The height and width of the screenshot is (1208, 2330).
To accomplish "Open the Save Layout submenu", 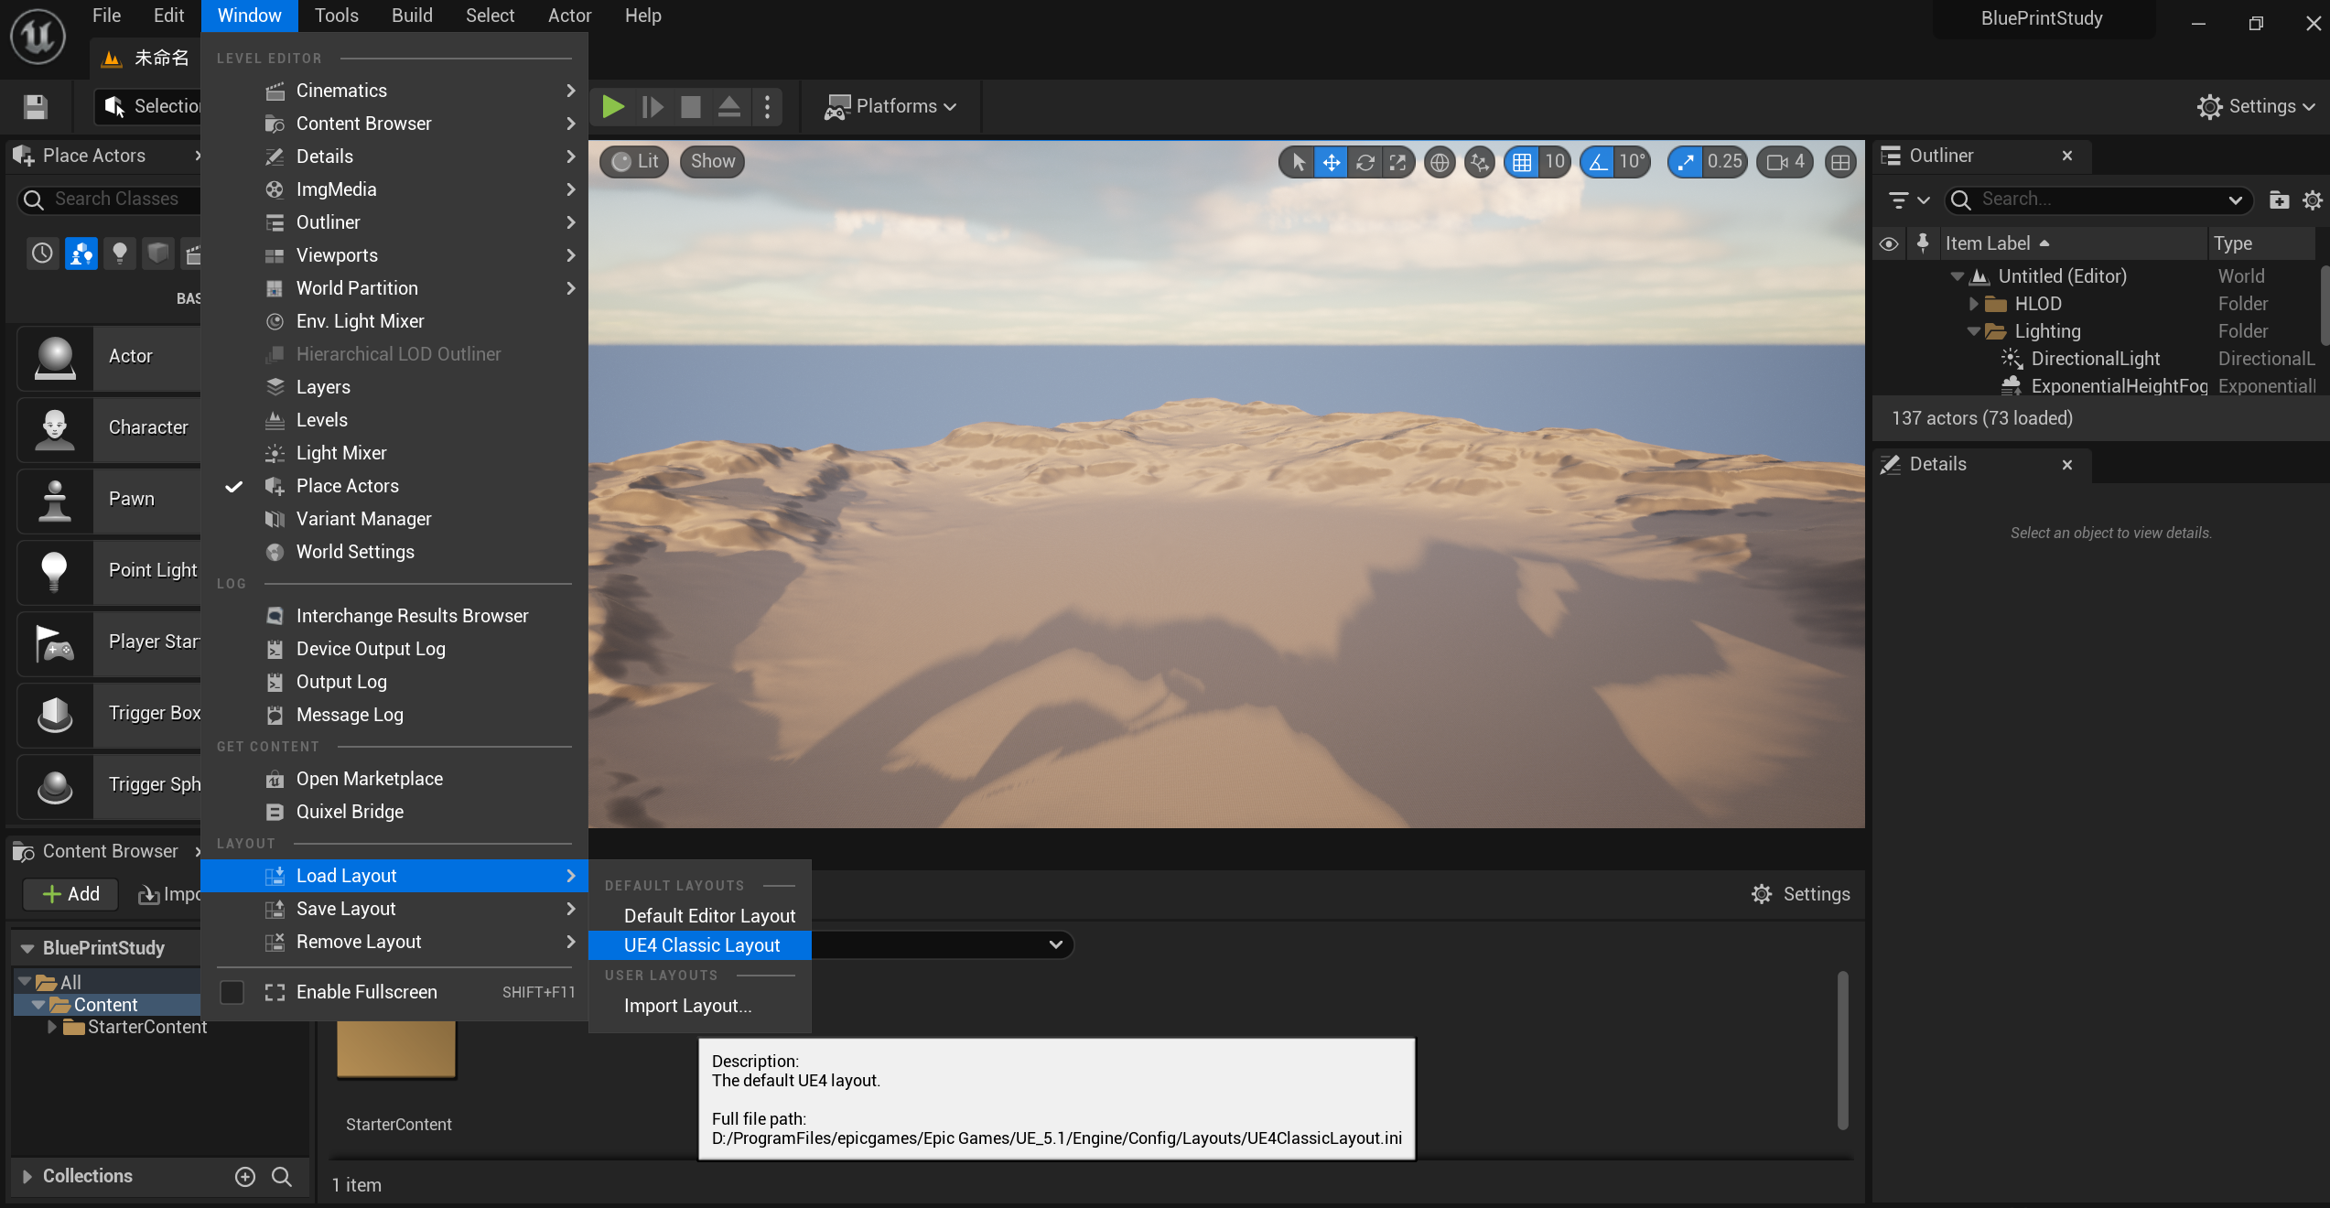I will pyautogui.click(x=394, y=909).
